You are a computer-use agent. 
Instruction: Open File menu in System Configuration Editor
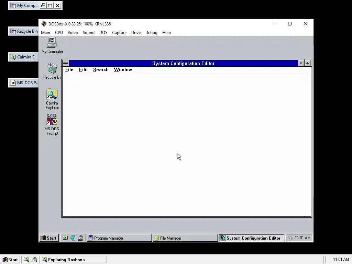click(x=69, y=69)
